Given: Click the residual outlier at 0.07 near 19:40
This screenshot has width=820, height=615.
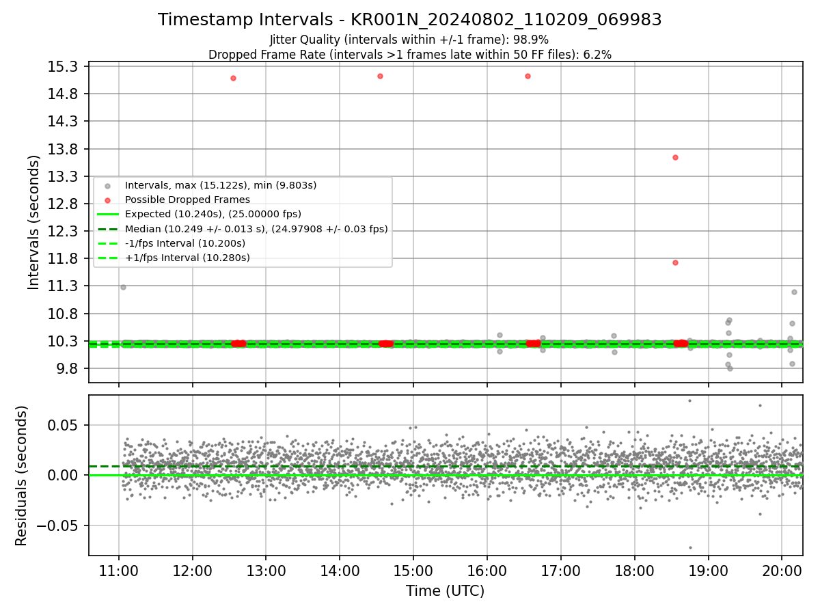Looking at the screenshot, I should coord(759,405).
